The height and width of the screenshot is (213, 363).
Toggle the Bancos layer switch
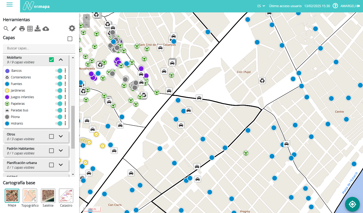[x=59, y=71]
